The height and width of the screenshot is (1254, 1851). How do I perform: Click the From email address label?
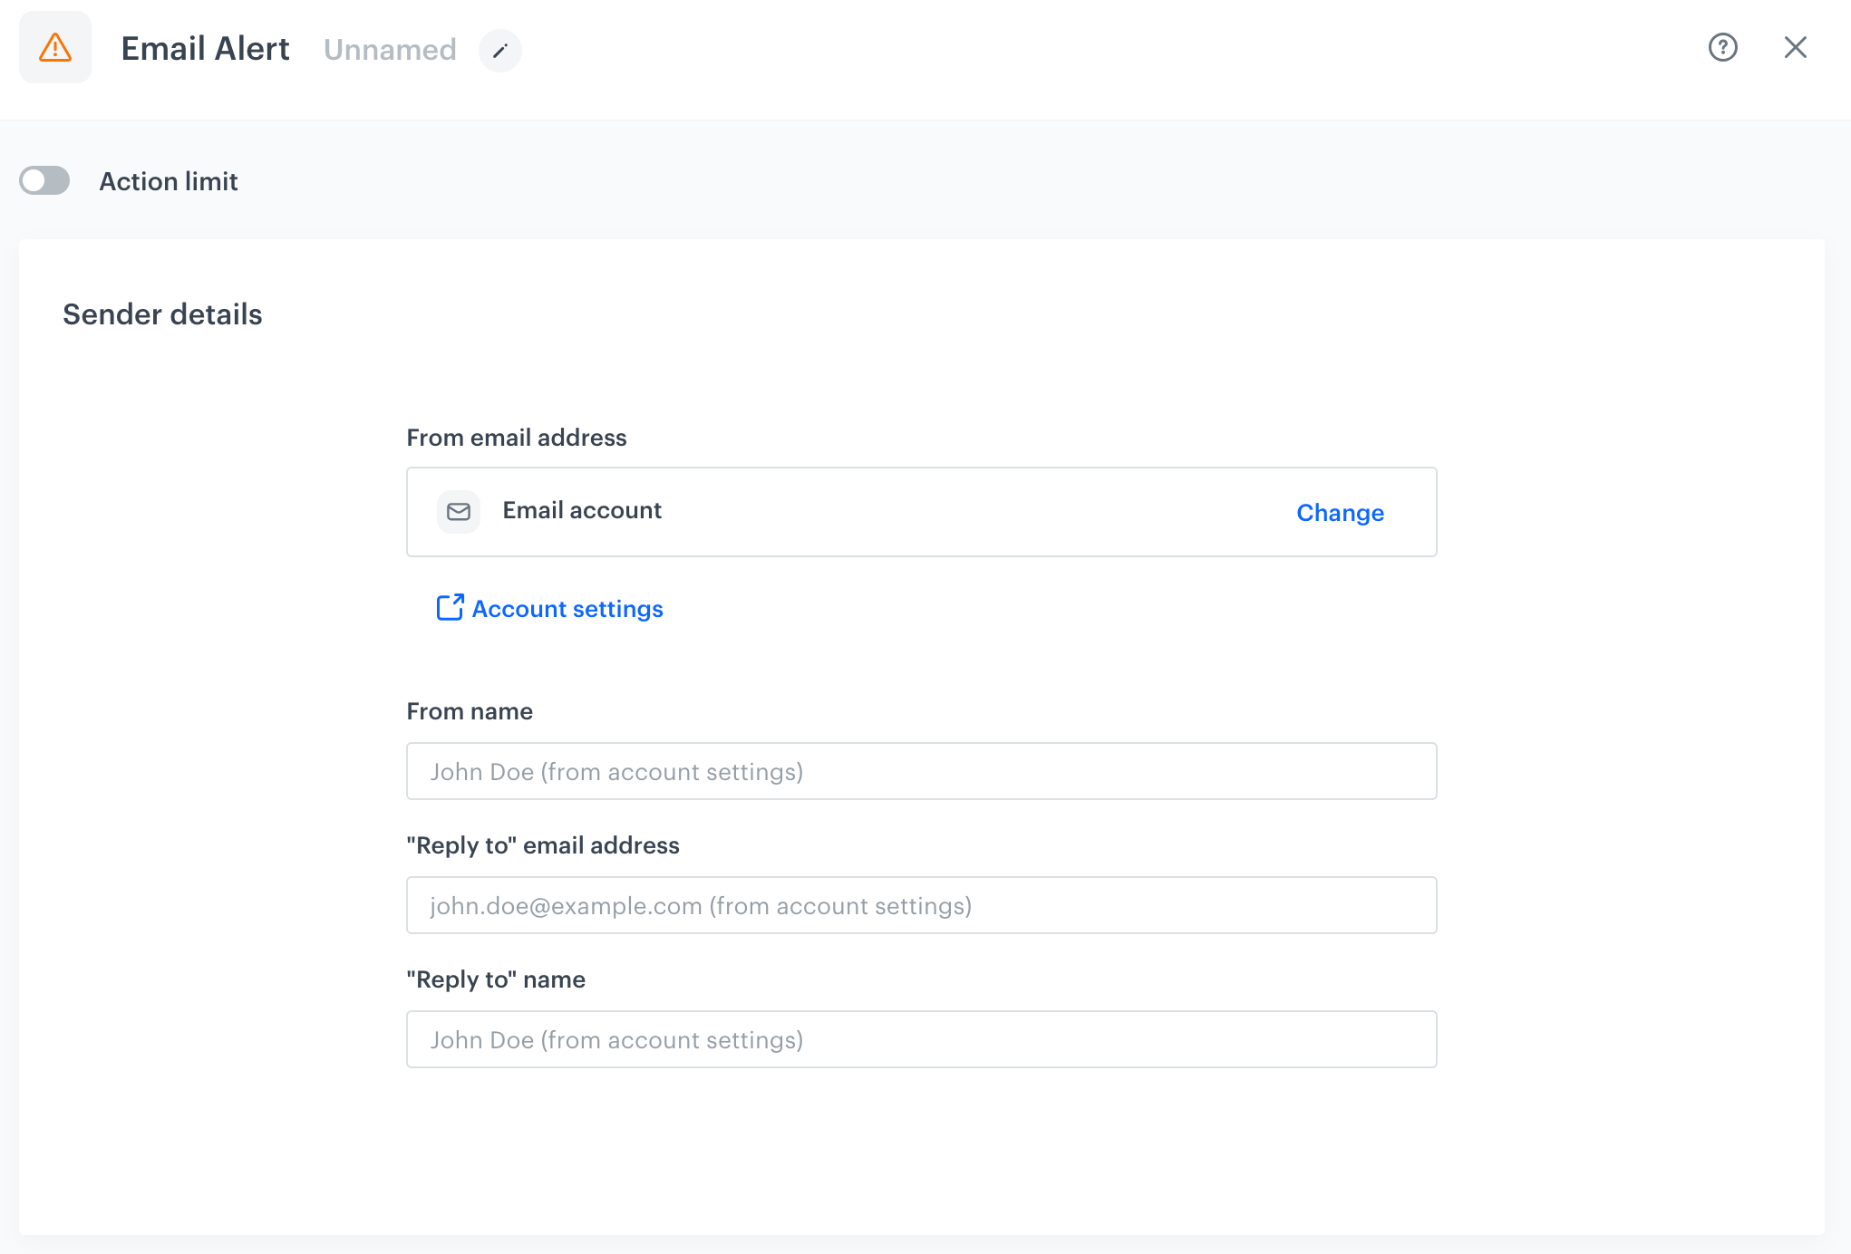pos(517,438)
